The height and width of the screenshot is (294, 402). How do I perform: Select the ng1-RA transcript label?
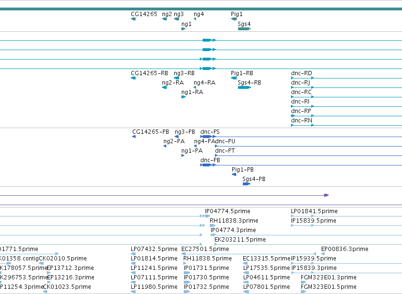pos(192,92)
